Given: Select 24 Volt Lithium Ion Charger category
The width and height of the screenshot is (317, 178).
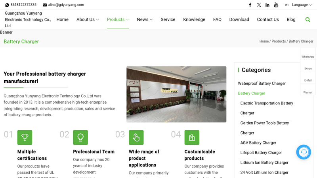Looking at the screenshot, I should click(x=264, y=172).
